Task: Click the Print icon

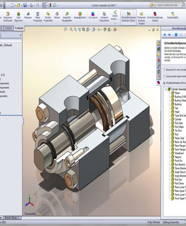Action: 31,5
